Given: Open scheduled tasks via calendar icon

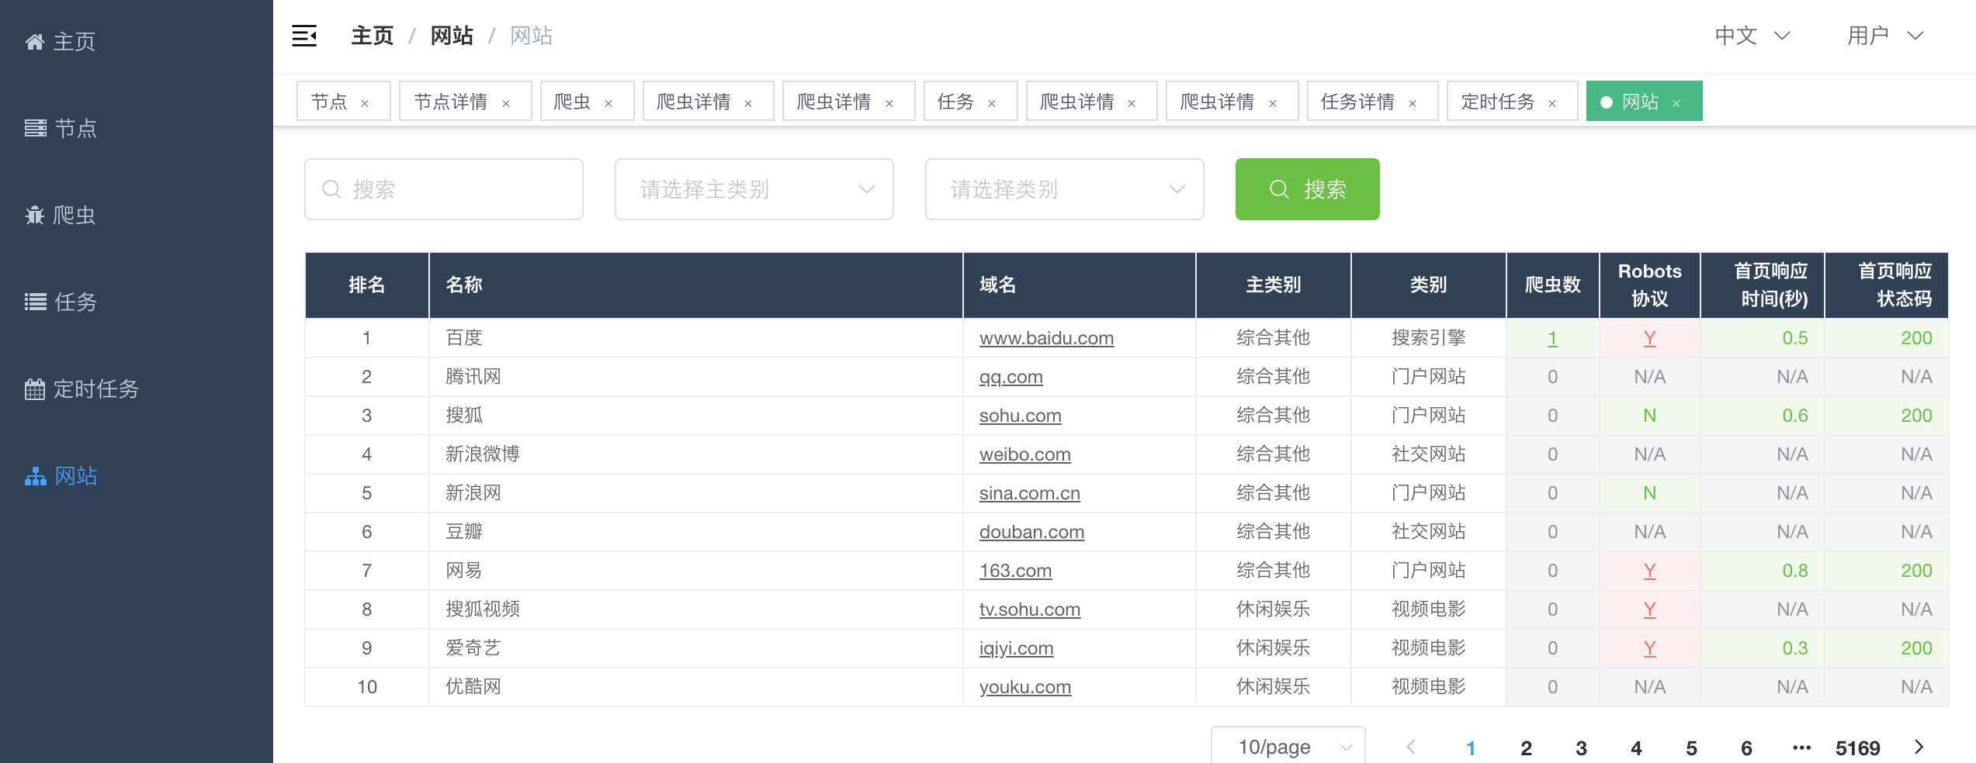Looking at the screenshot, I should (x=35, y=389).
